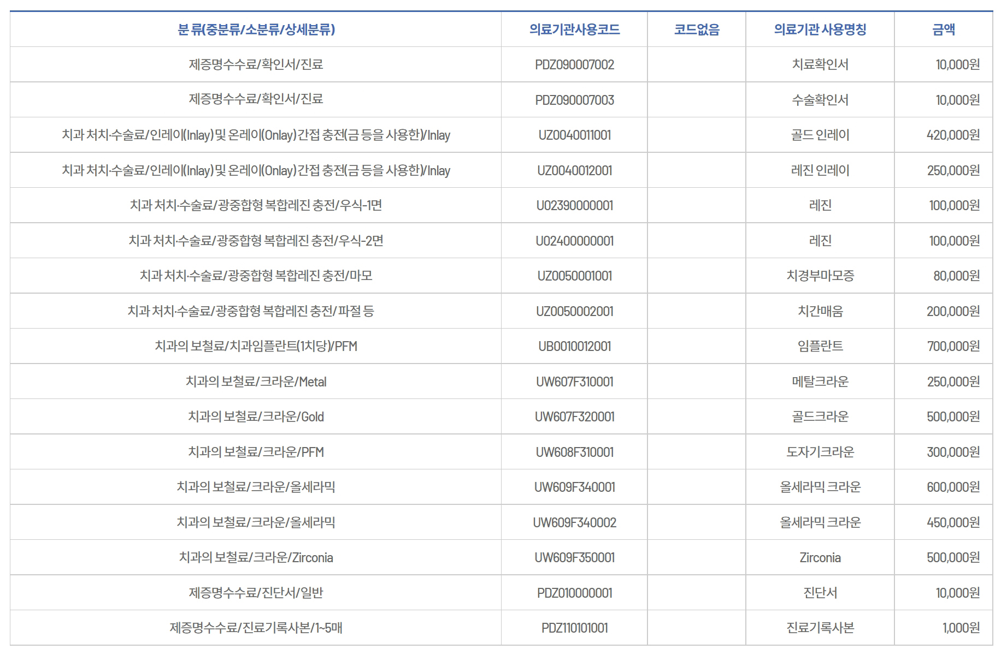This screenshot has height=655, width=1001.
Task: Click the 분류(중분류/소분류/상세분류) column header
Action: [x=256, y=29]
